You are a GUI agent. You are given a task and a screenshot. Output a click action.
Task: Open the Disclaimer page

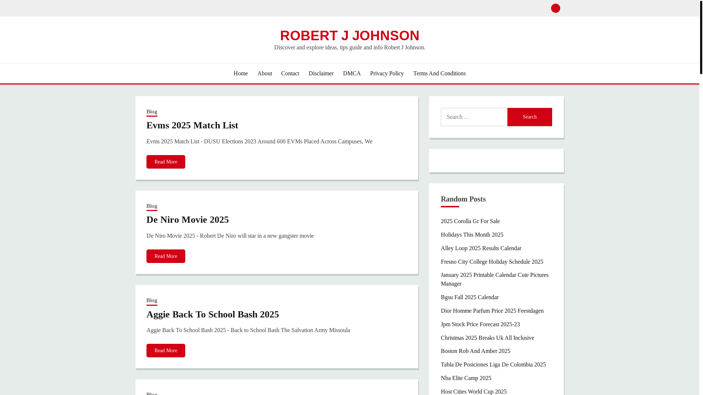321,74
